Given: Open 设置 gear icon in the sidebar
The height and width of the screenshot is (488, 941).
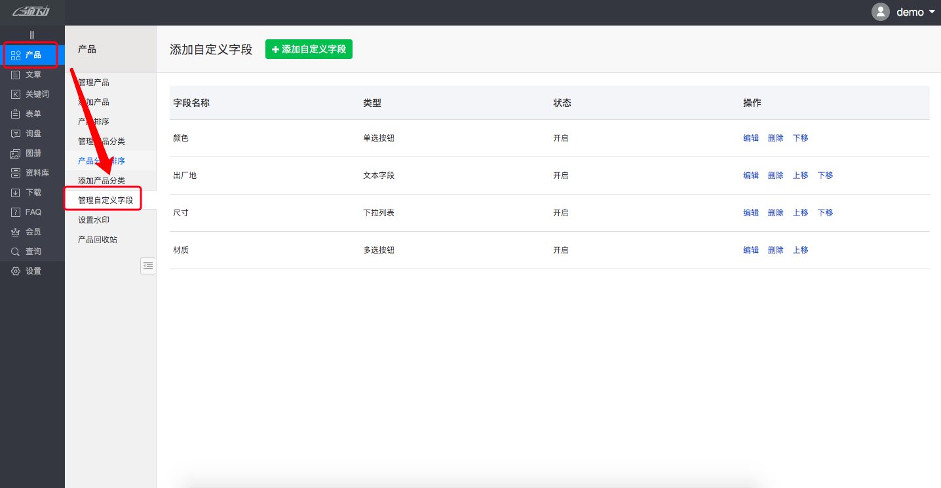Looking at the screenshot, I should coord(16,271).
